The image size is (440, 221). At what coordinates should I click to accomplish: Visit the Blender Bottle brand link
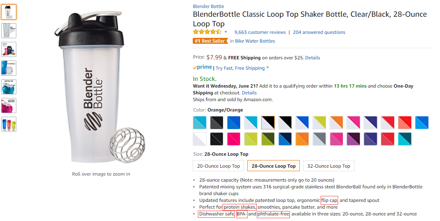(208, 6)
